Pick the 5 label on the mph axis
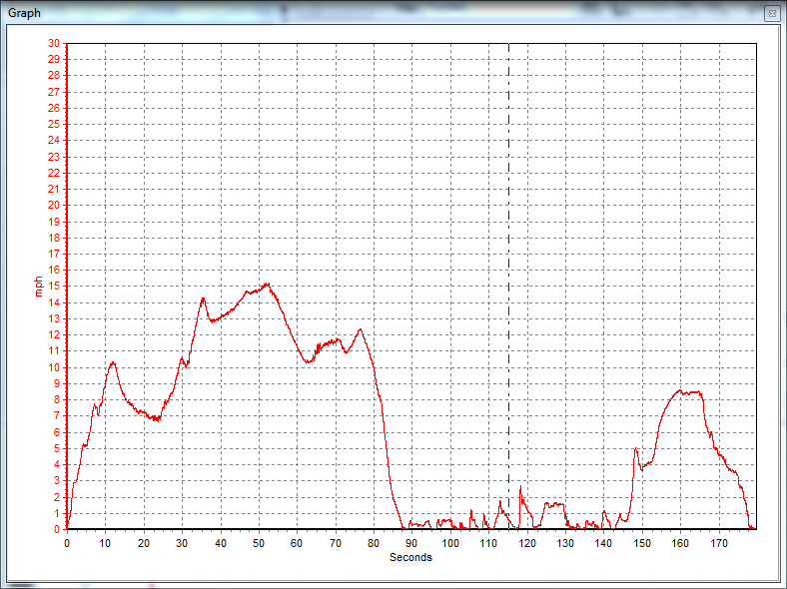 pos(57,448)
